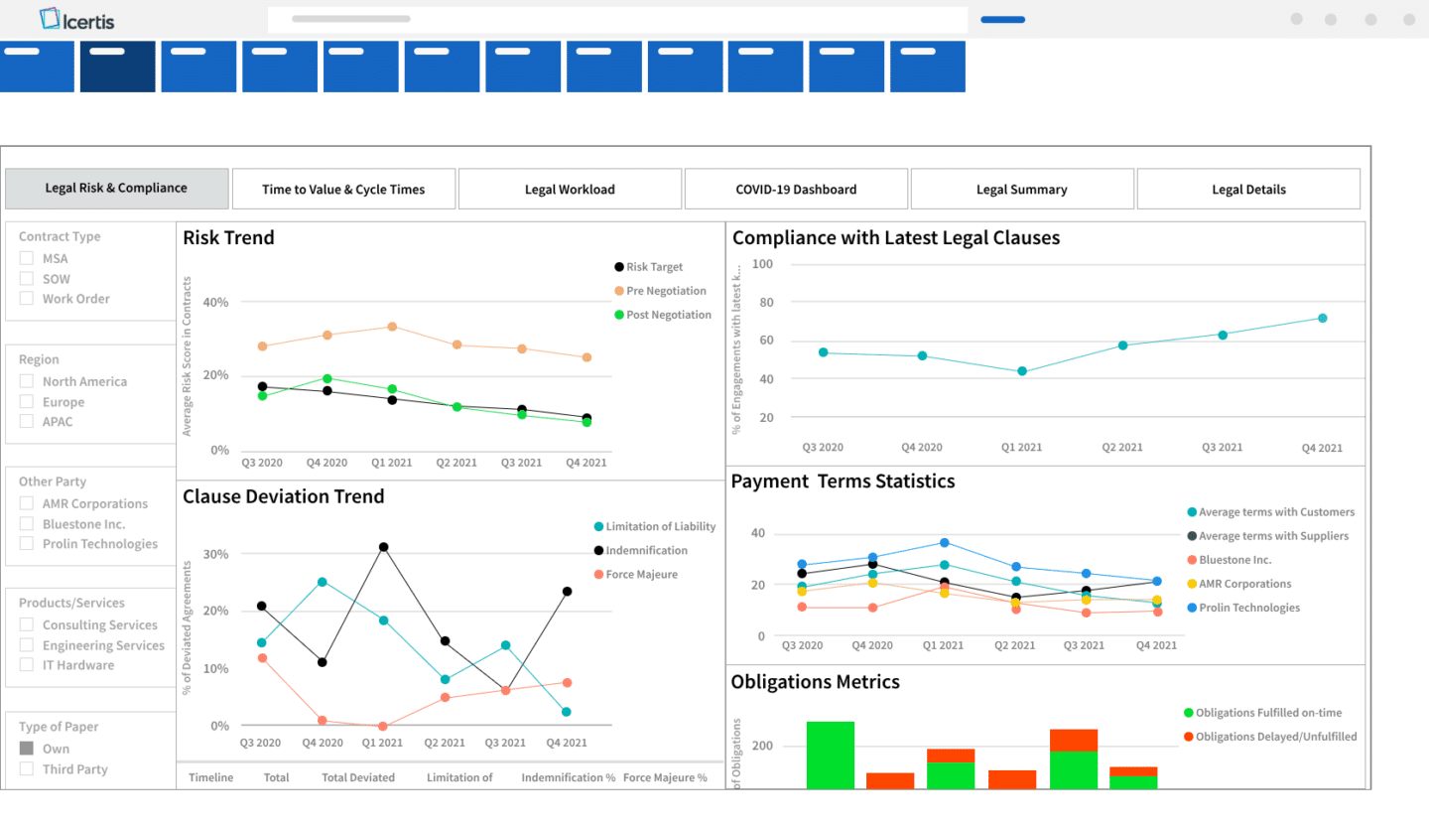Open the COVID-19 Dashboard tab

tap(796, 188)
